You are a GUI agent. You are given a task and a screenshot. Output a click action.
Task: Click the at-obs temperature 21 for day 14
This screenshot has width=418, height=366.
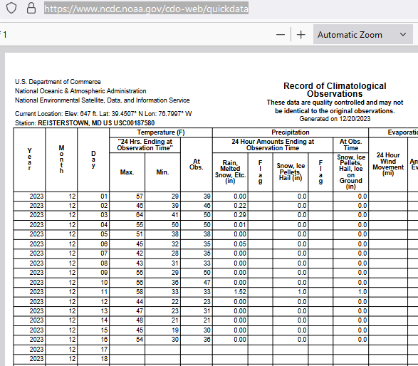[207, 320]
